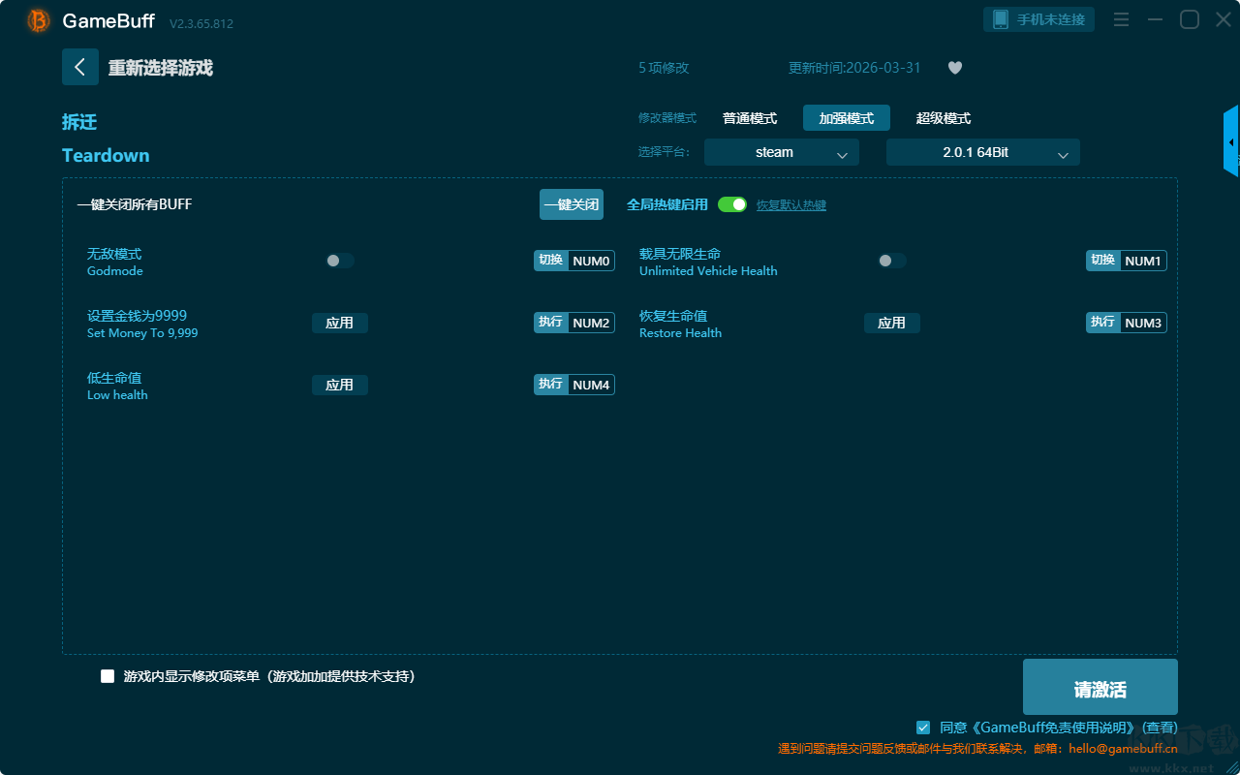The image size is (1240, 775).
Task: Open the (查看) disclaimer view link
Action: pos(1160,727)
